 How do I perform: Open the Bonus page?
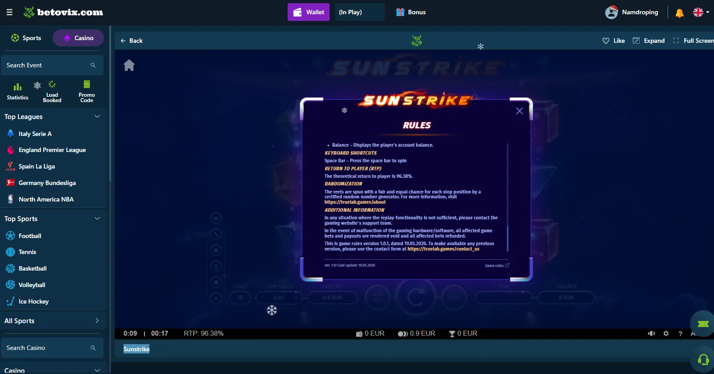411,12
